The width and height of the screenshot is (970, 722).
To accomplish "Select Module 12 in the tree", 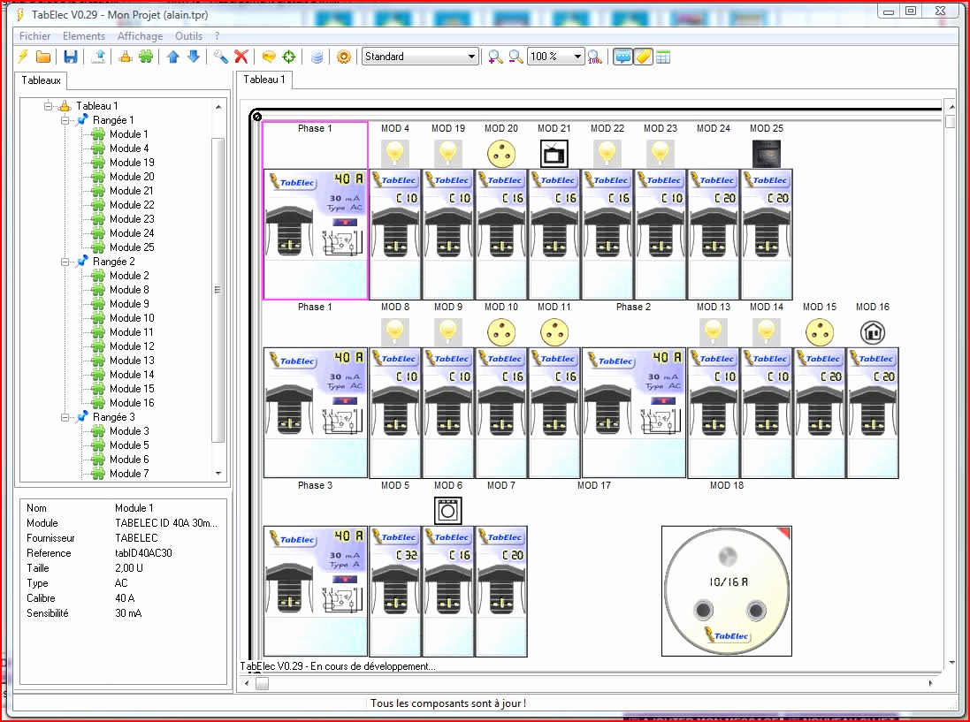I will coord(132,346).
